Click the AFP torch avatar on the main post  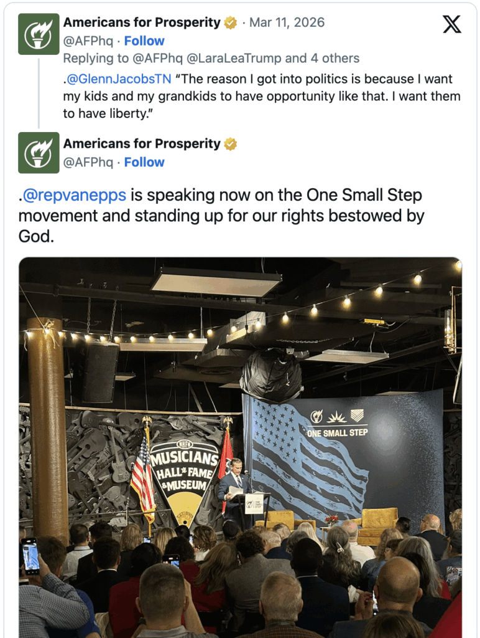pos(39,153)
